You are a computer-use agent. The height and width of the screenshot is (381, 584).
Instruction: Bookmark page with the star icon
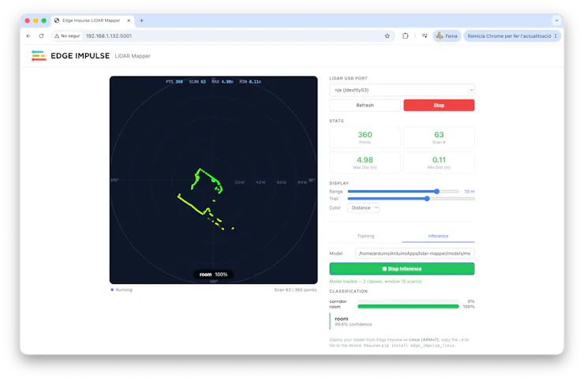pyautogui.click(x=387, y=36)
